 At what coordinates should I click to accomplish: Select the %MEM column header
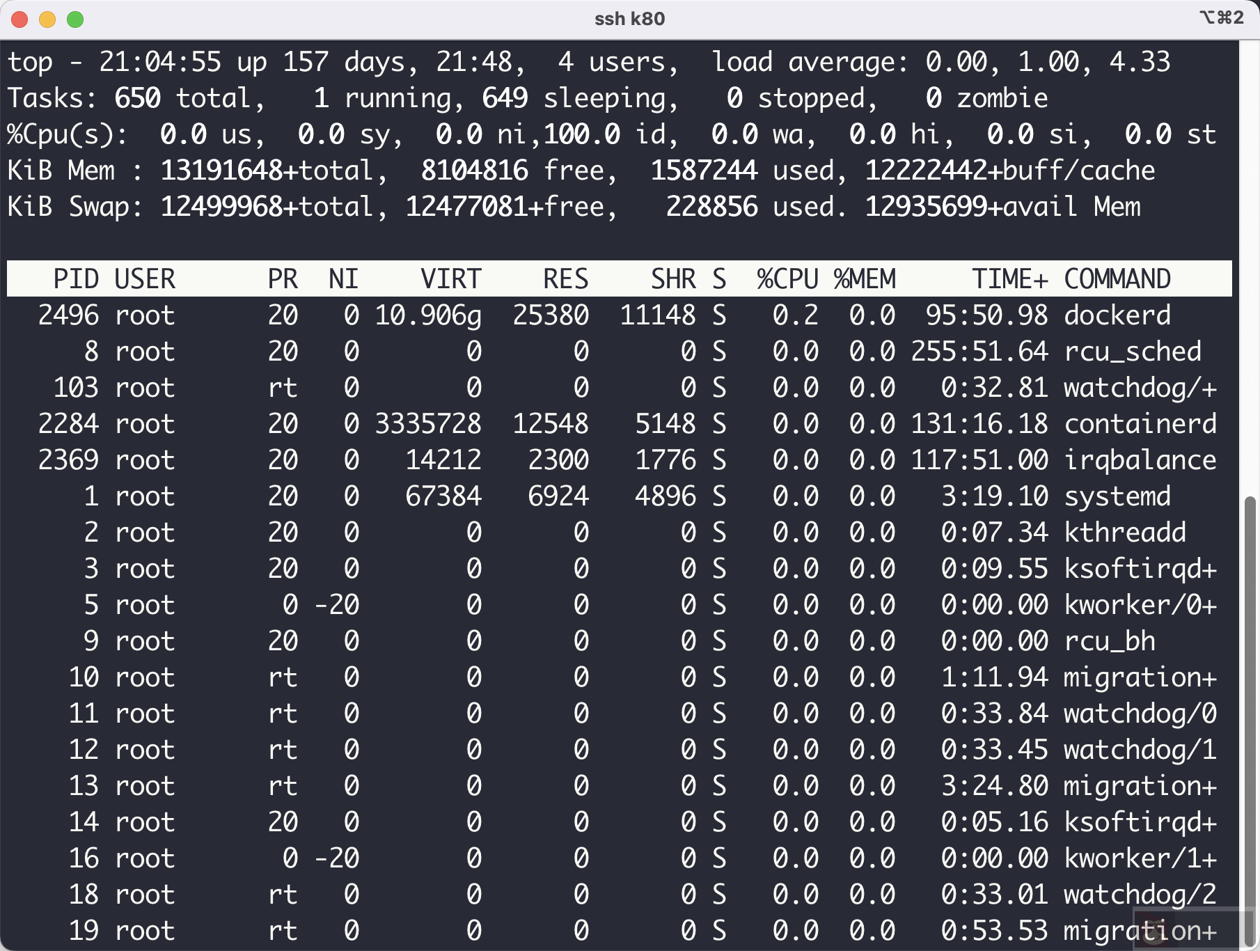click(x=865, y=278)
